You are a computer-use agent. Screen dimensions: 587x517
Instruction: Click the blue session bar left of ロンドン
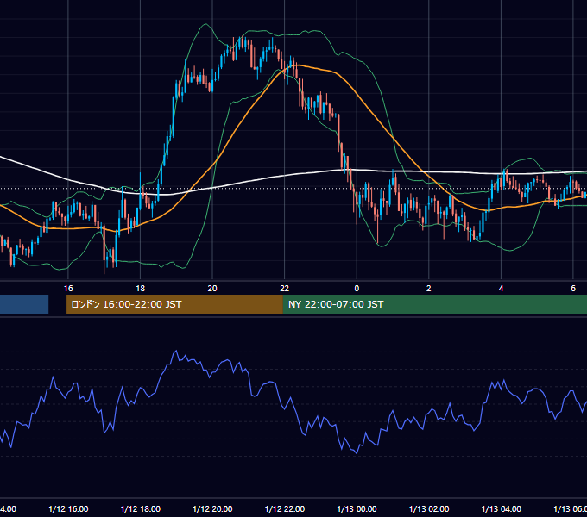(x=24, y=304)
